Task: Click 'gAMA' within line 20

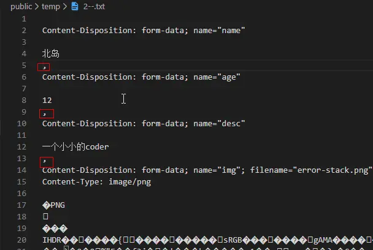Action: [323, 240]
